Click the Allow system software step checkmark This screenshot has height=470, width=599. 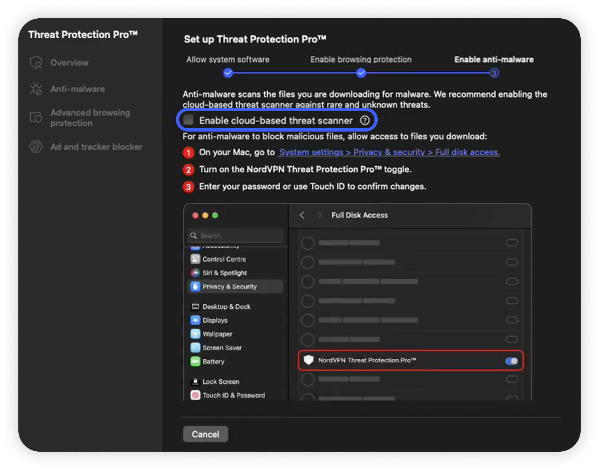[228, 73]
